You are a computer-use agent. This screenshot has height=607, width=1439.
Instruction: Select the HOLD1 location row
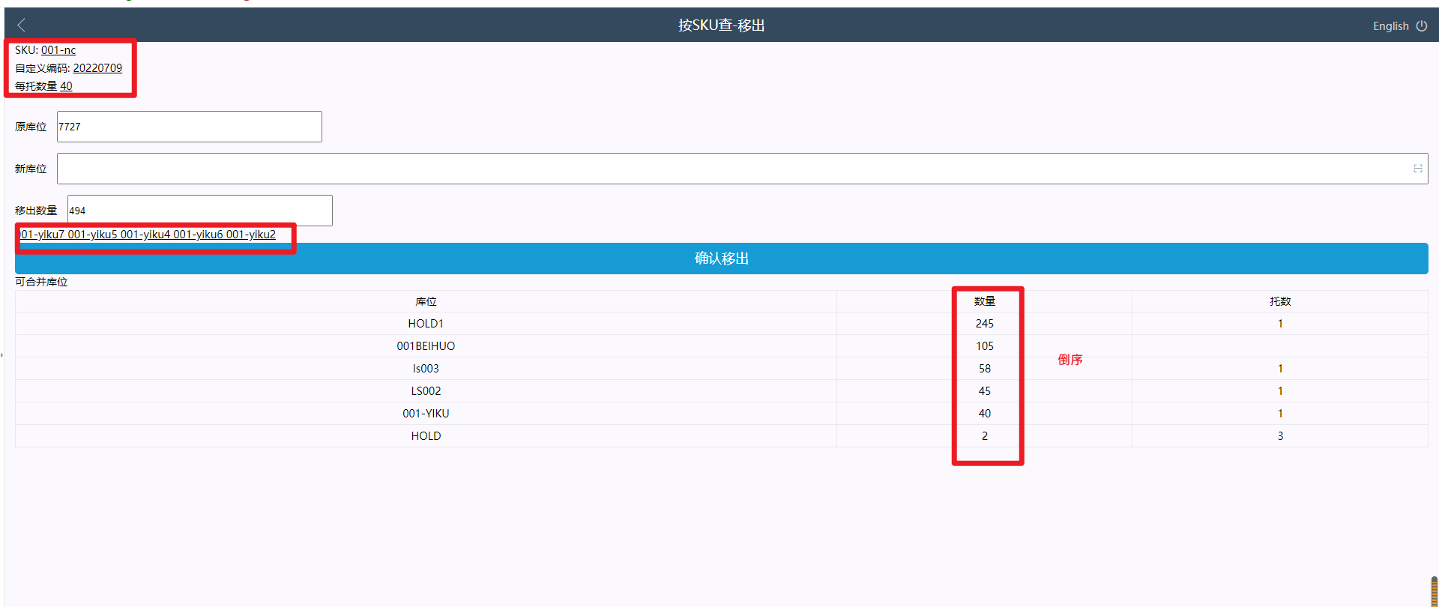click(x=722, y=324)
